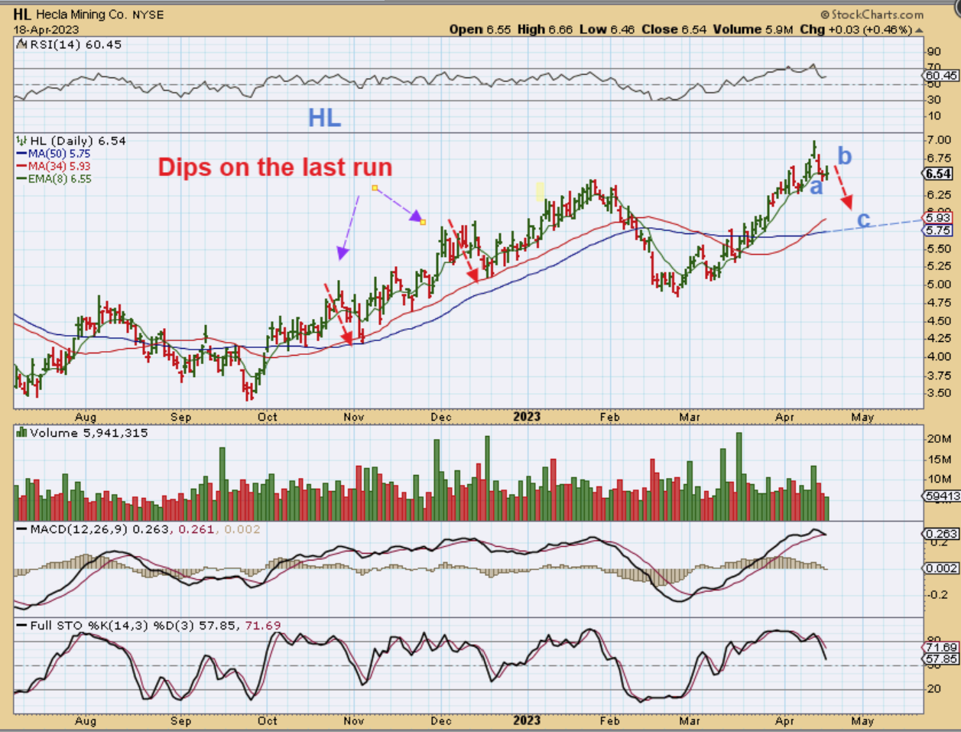
Task: Click the large blue HL label
Action: tap(324, 118)
